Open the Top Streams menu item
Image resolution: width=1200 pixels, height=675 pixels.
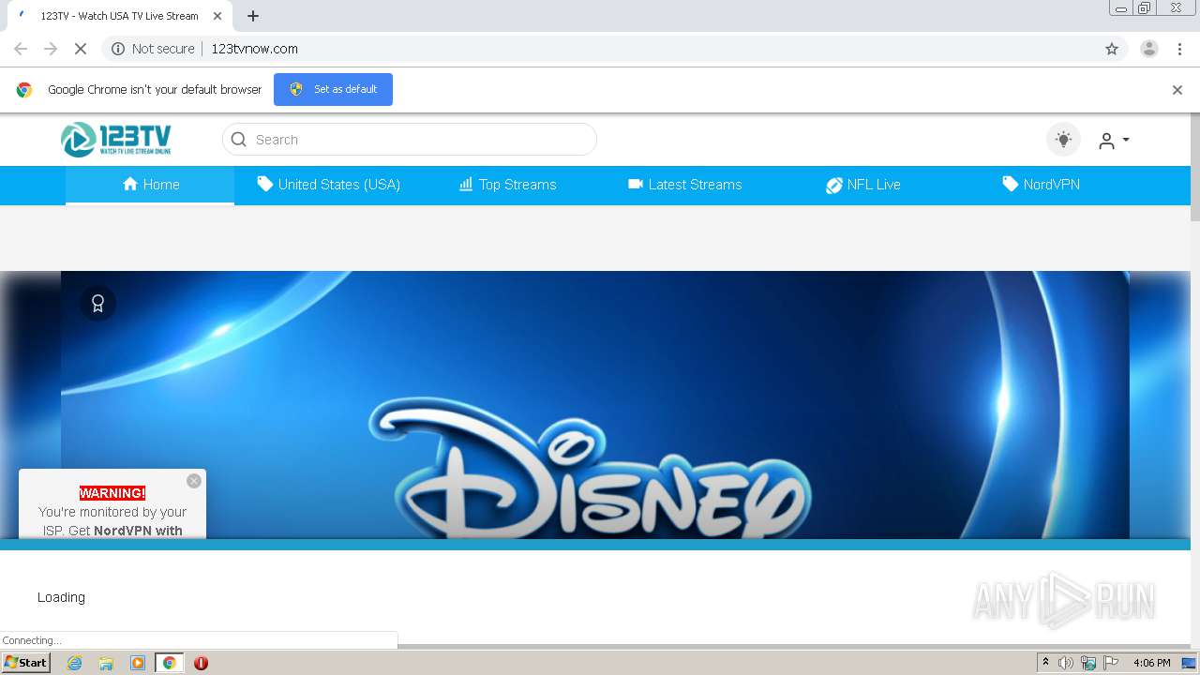507,185
